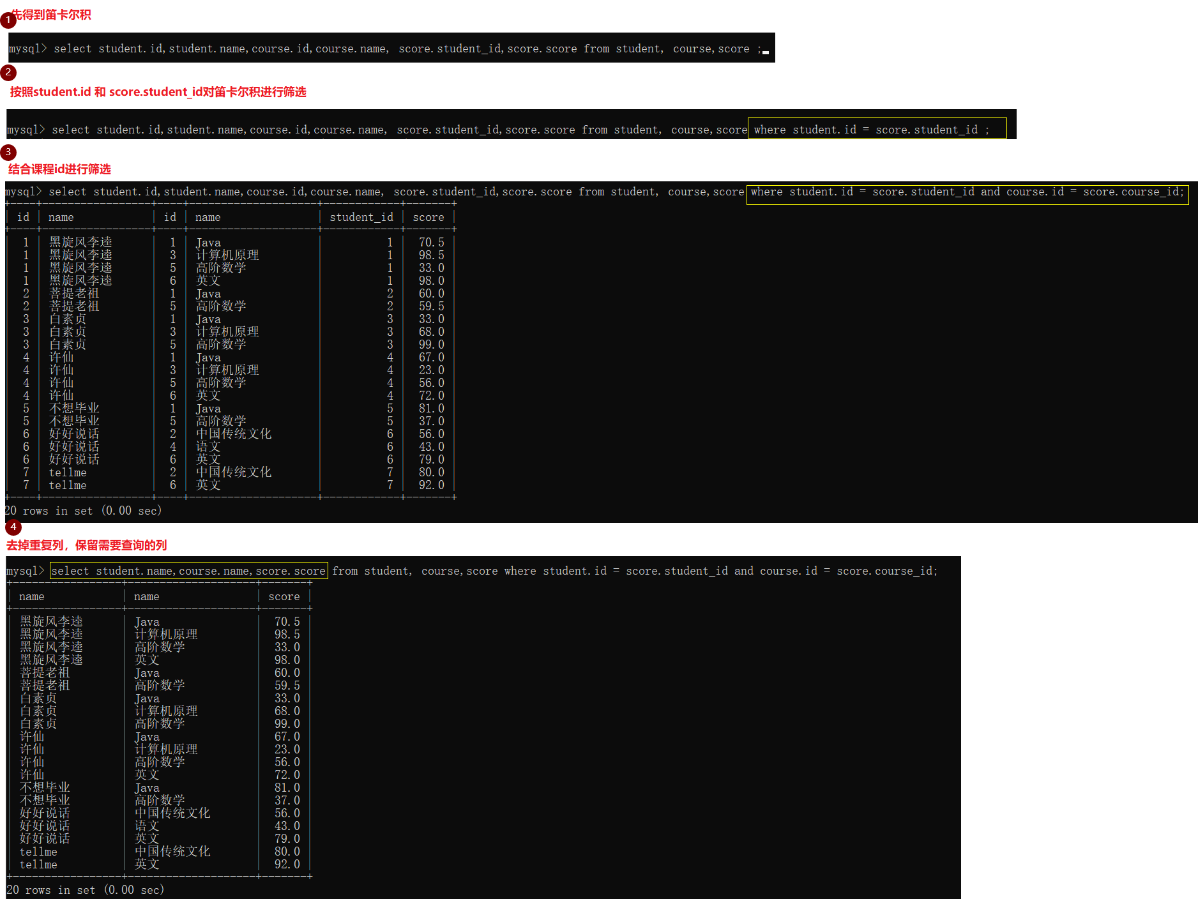
Task: Click "and course.id = score.course_id;" in the third query
Action: (1082, 192)
